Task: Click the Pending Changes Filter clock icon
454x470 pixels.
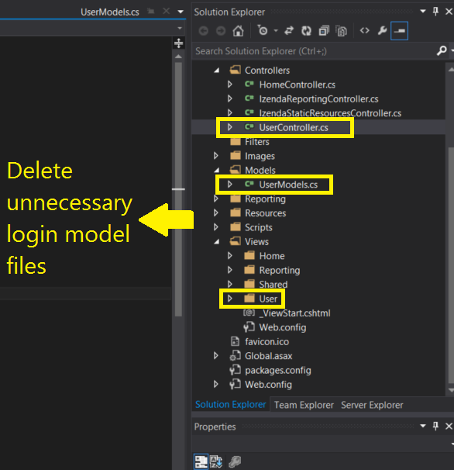Action: [x=263, y=30]
